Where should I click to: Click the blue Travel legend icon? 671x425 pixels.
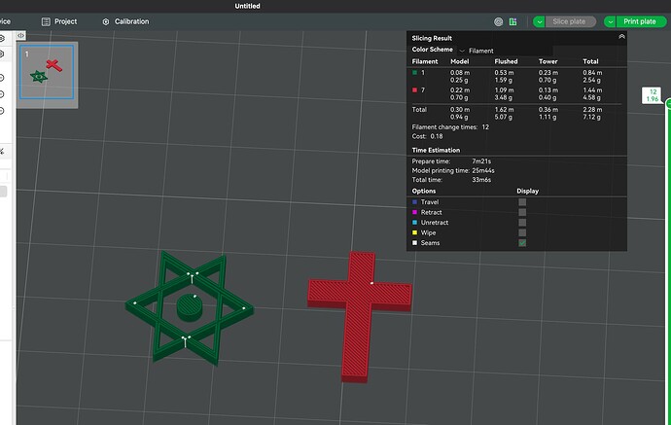pos(414,202)
